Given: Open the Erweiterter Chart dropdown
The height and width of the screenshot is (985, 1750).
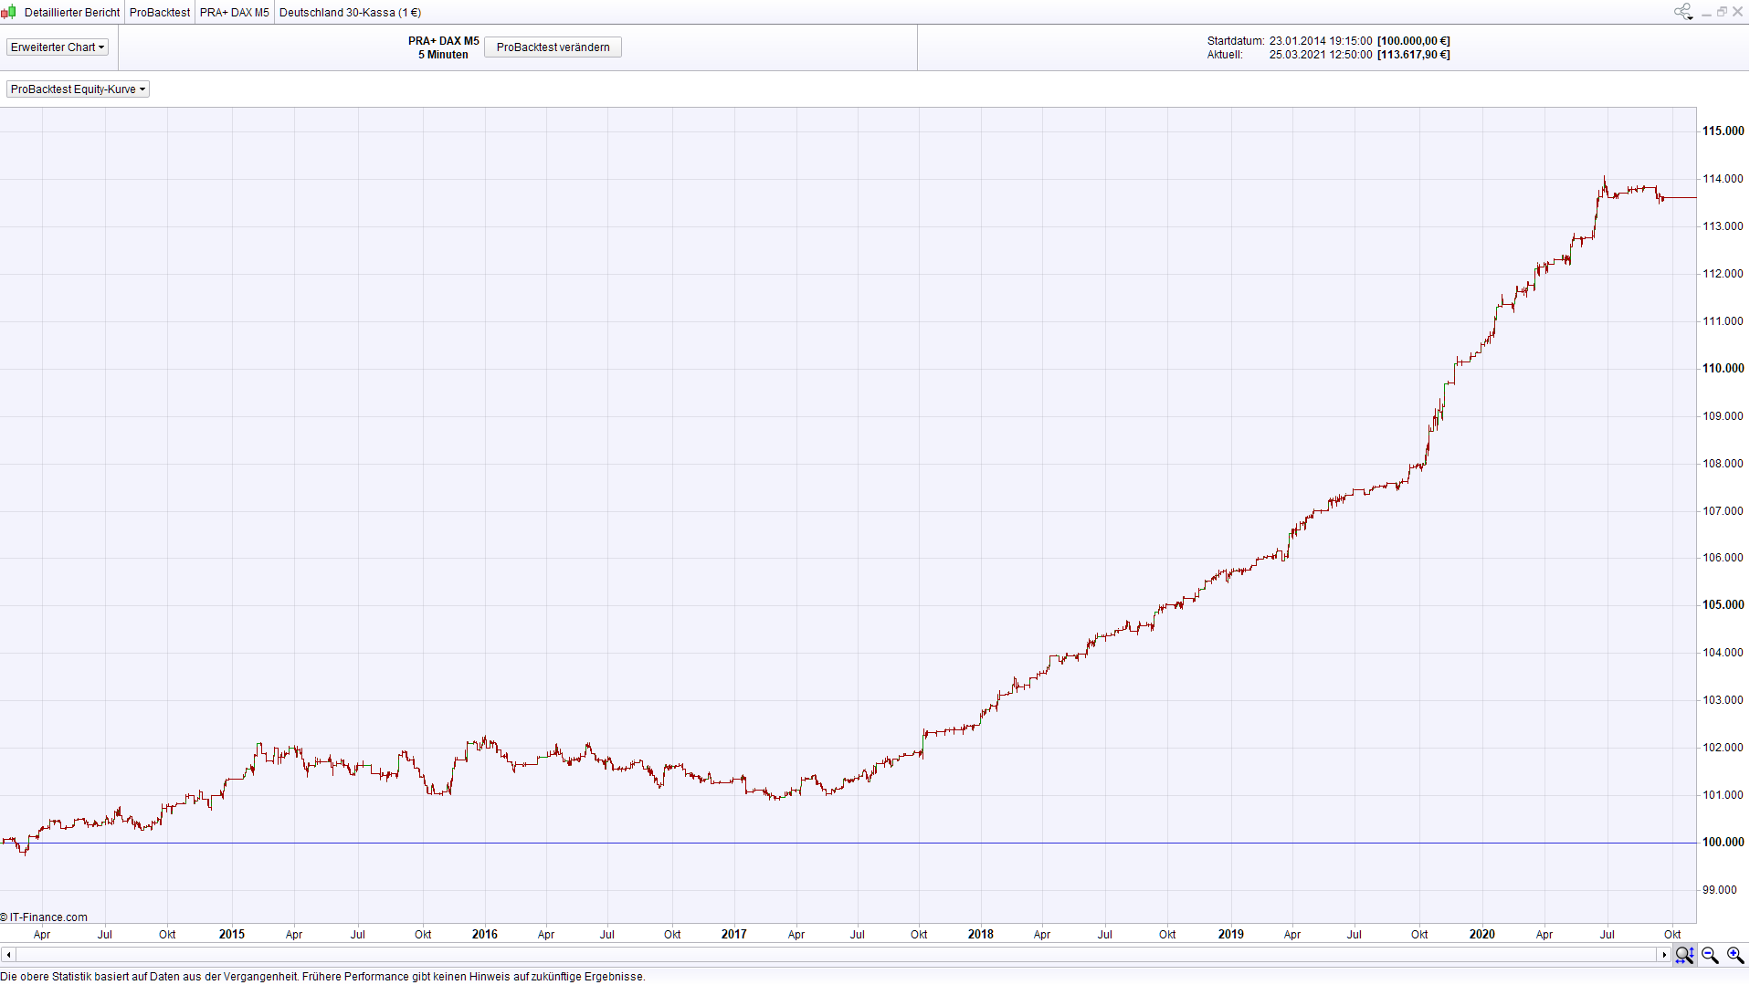Looking at the screenshot, I should [x=58, y=47].
